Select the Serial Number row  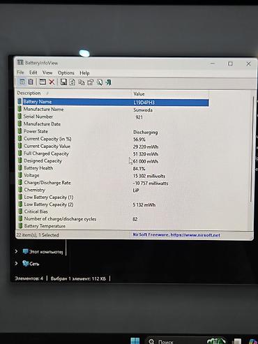(113, 117)
